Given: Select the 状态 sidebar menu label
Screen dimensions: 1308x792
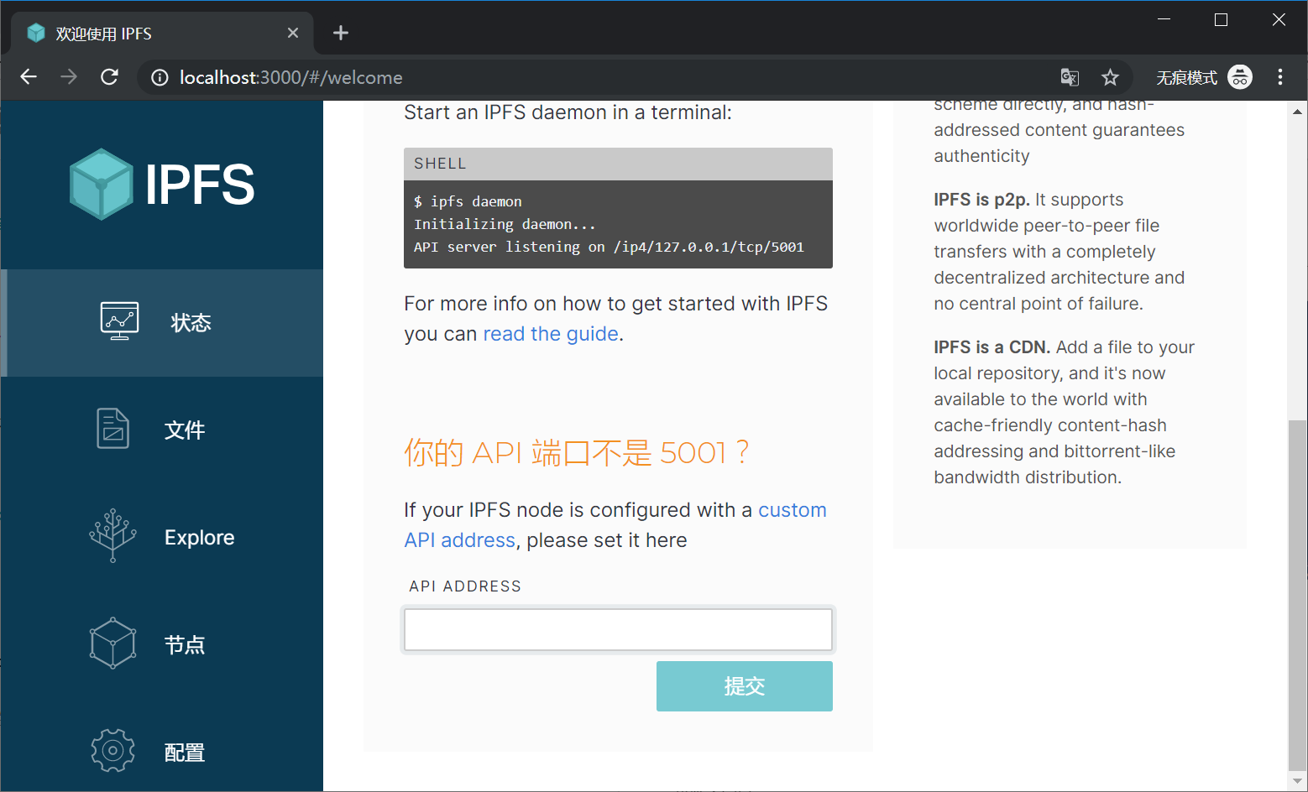Looking at the screenshot, I should click(191, 323).
